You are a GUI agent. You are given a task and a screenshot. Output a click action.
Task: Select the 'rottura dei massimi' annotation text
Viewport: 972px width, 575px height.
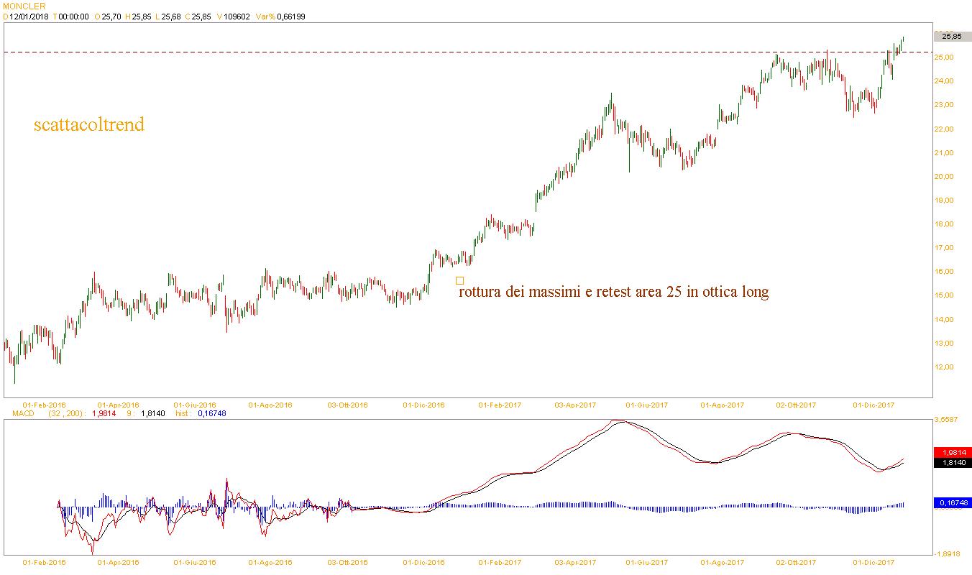613,293
